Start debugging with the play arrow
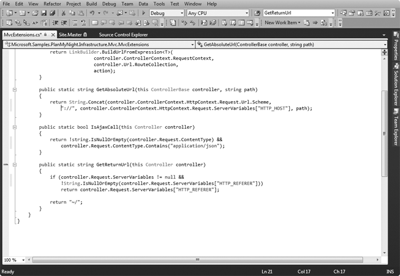 pos(143,13)
